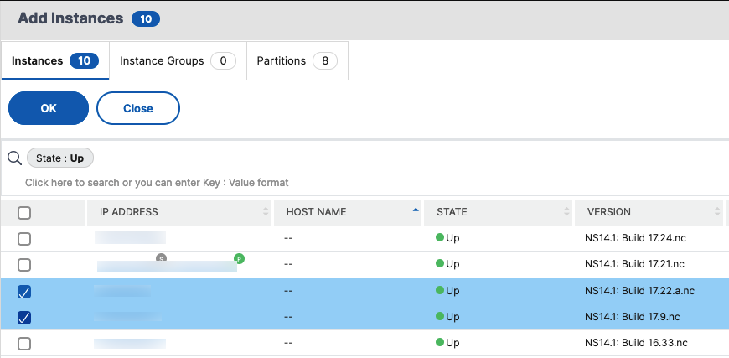Click the STATE column header
729x358 pixels.
498,212
